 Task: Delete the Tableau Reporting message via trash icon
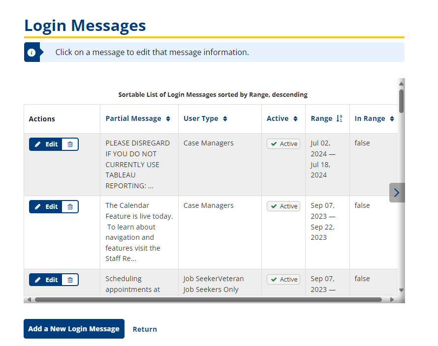click(x=70, y=144)
